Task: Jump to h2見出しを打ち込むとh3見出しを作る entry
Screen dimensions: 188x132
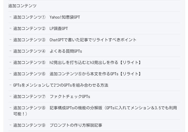Action: pyautogui.click(x=84, y=62)
